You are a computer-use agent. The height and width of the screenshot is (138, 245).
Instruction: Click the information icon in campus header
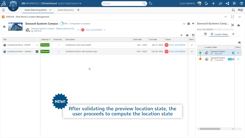coord(189,24)
